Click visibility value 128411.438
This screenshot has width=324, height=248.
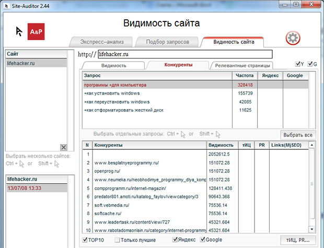221,188
